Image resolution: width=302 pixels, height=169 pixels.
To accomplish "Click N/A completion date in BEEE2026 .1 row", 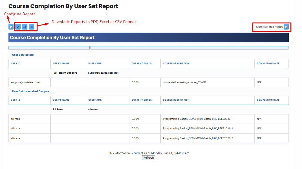I will 259,129.
